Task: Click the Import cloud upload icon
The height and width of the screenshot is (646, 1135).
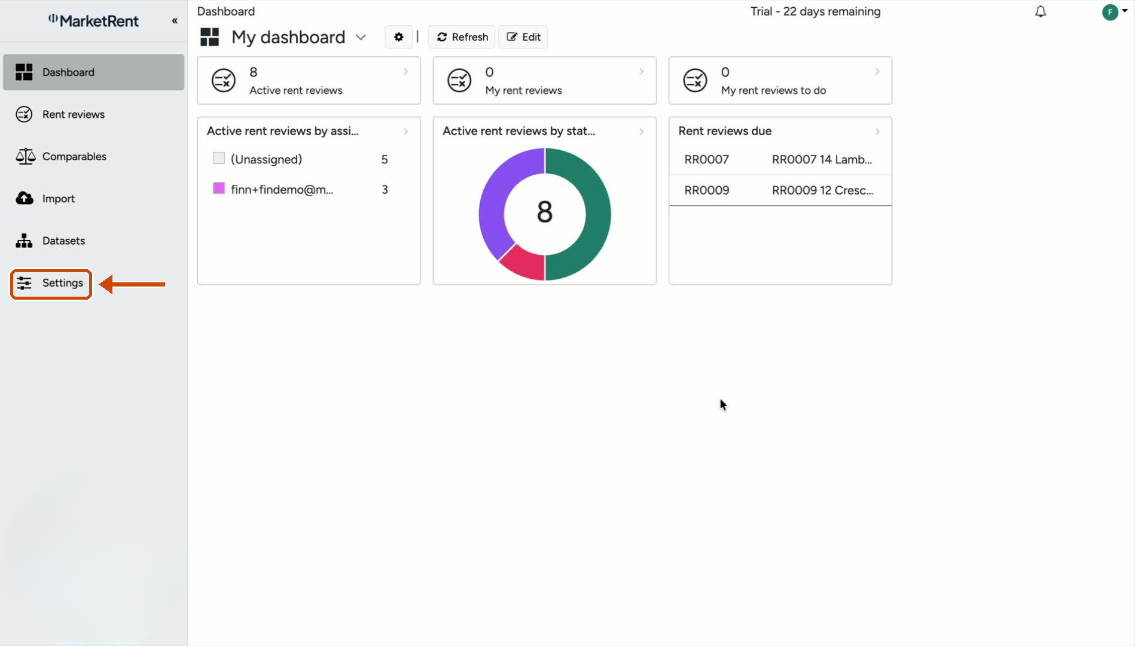Action: [24, 199]
